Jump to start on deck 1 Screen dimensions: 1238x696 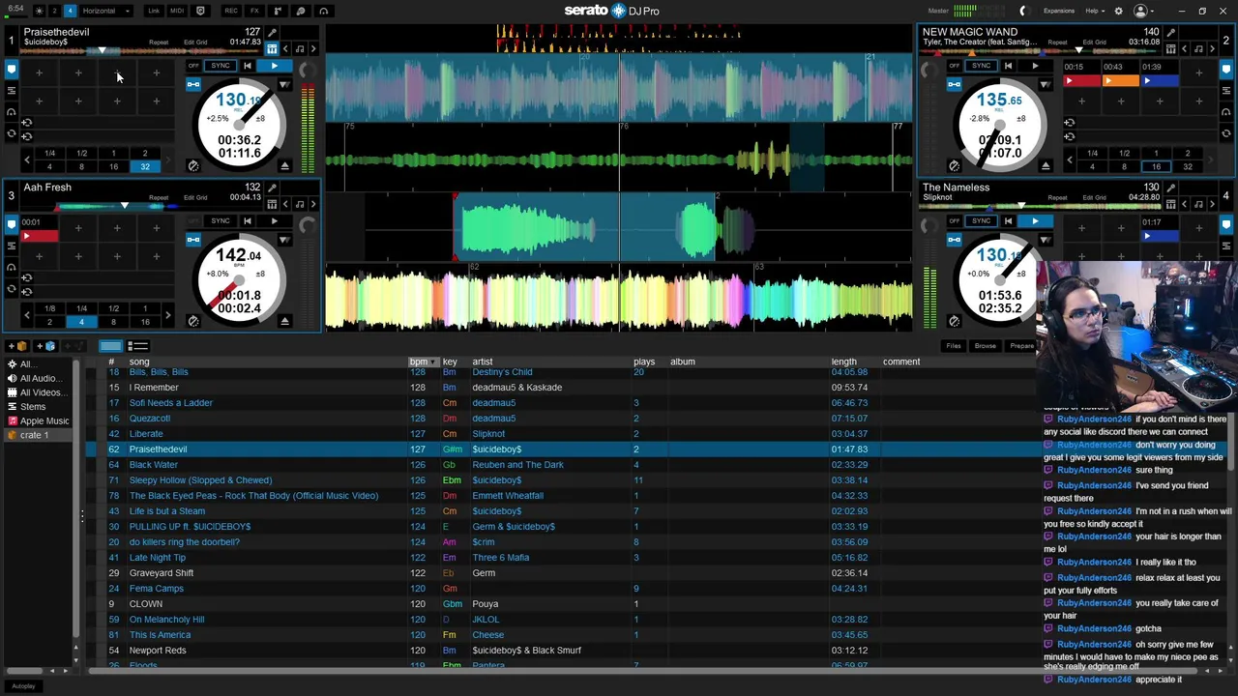[248, 66]
